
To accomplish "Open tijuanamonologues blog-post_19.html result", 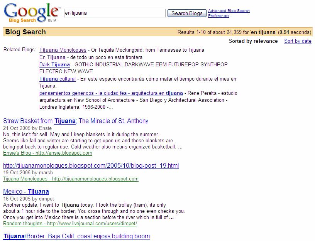I will click(91, 165).
